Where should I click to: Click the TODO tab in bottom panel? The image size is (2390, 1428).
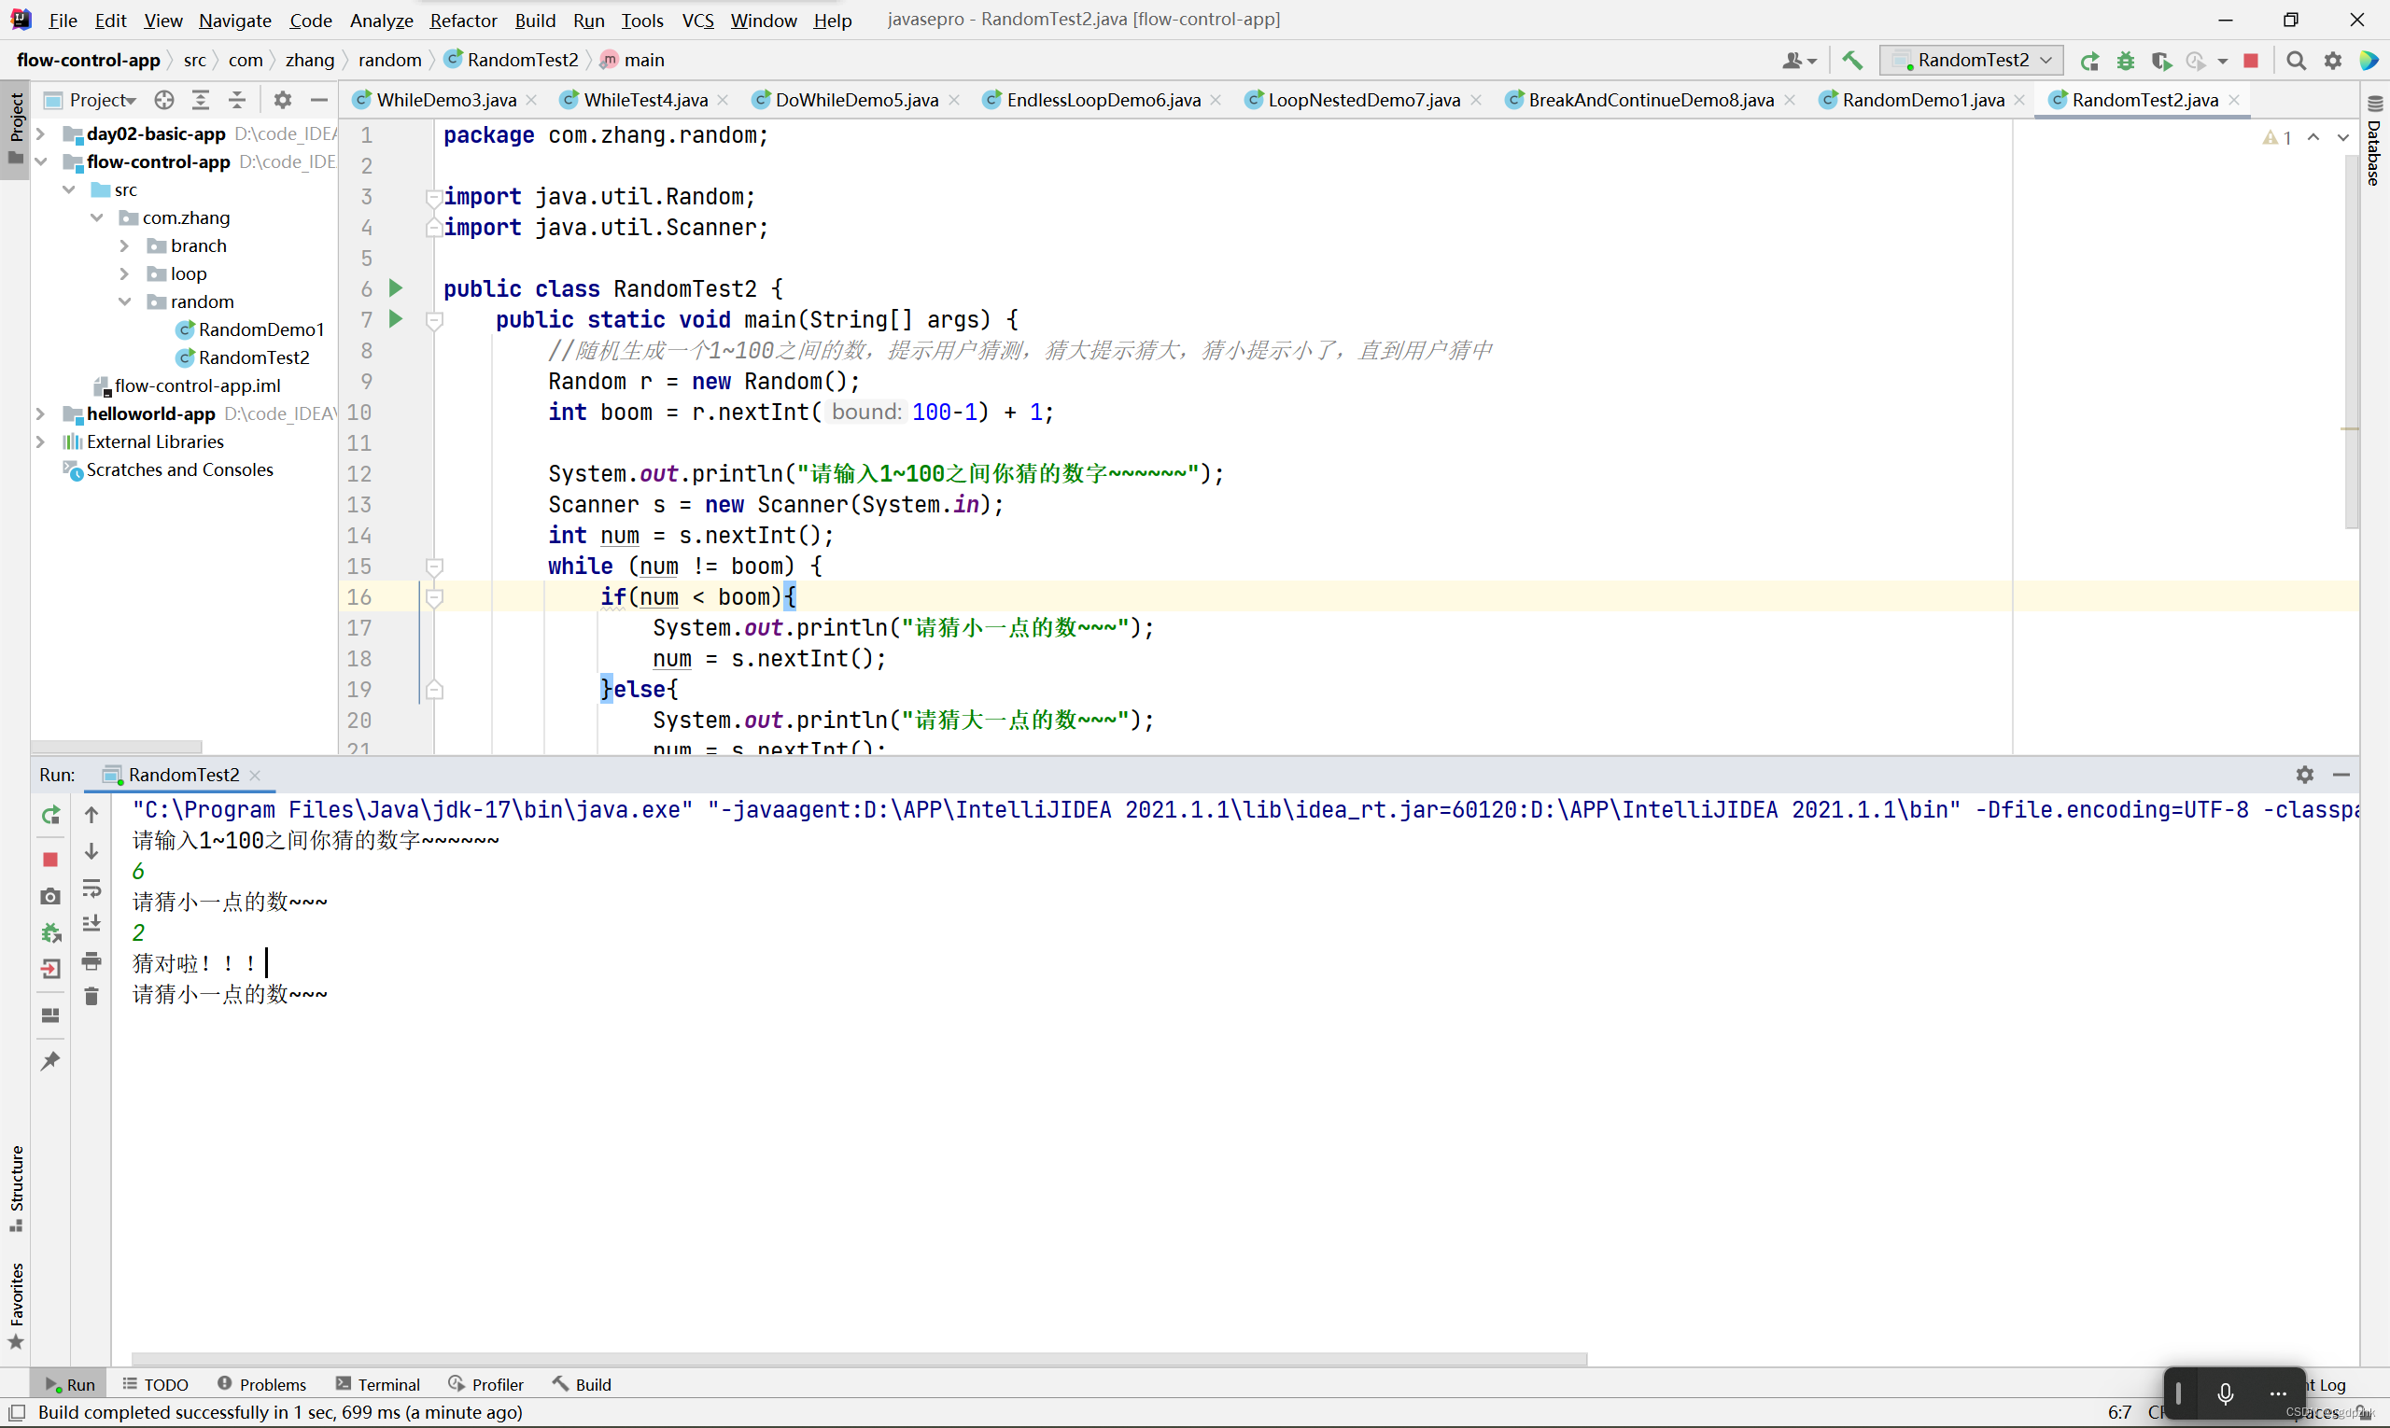[x=165, y=1382]
